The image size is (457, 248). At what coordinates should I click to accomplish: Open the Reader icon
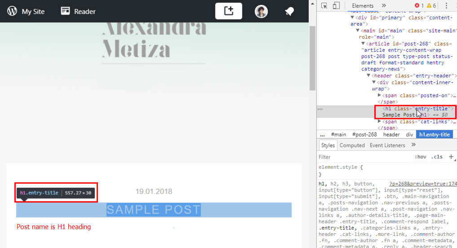coord(65,11)
